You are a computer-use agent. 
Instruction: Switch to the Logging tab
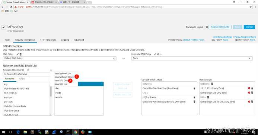[65, 40]
